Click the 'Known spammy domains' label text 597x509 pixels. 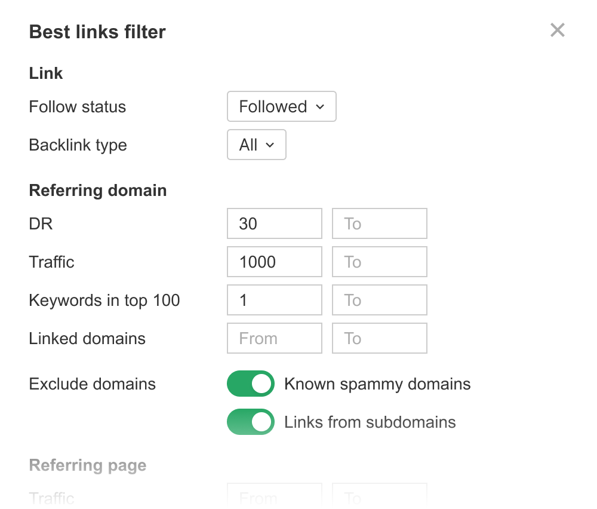pos(377,384)
